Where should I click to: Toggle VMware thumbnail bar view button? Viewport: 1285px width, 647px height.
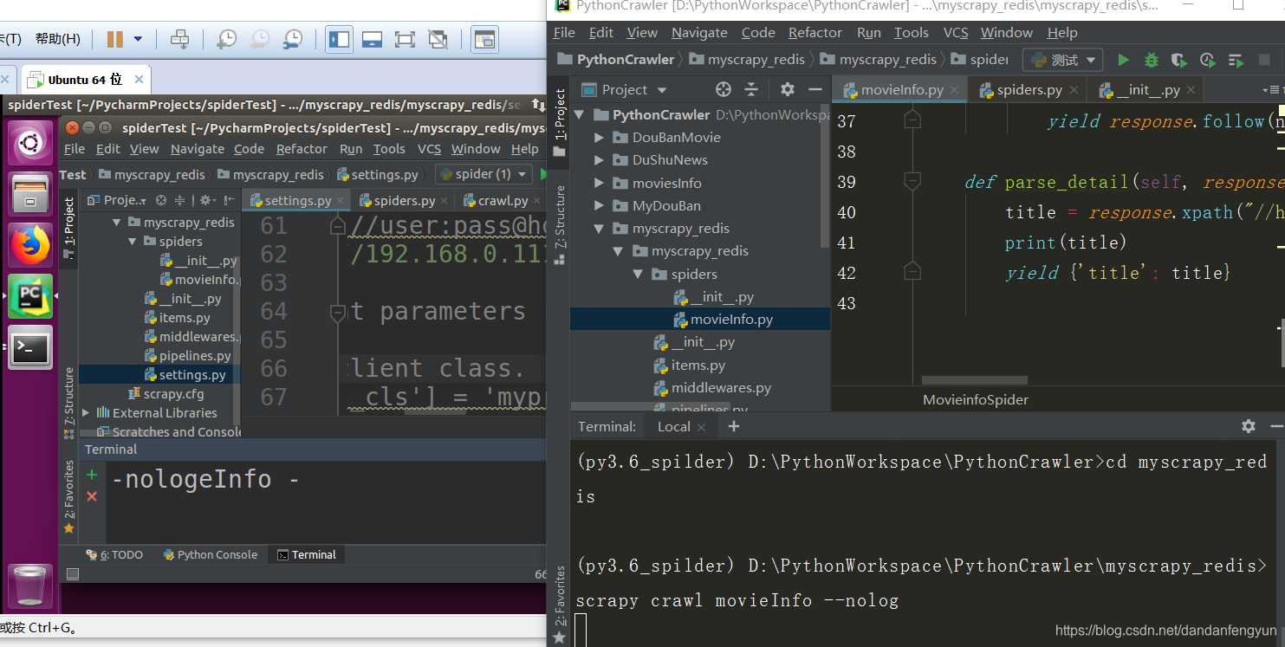click(373, 39)
